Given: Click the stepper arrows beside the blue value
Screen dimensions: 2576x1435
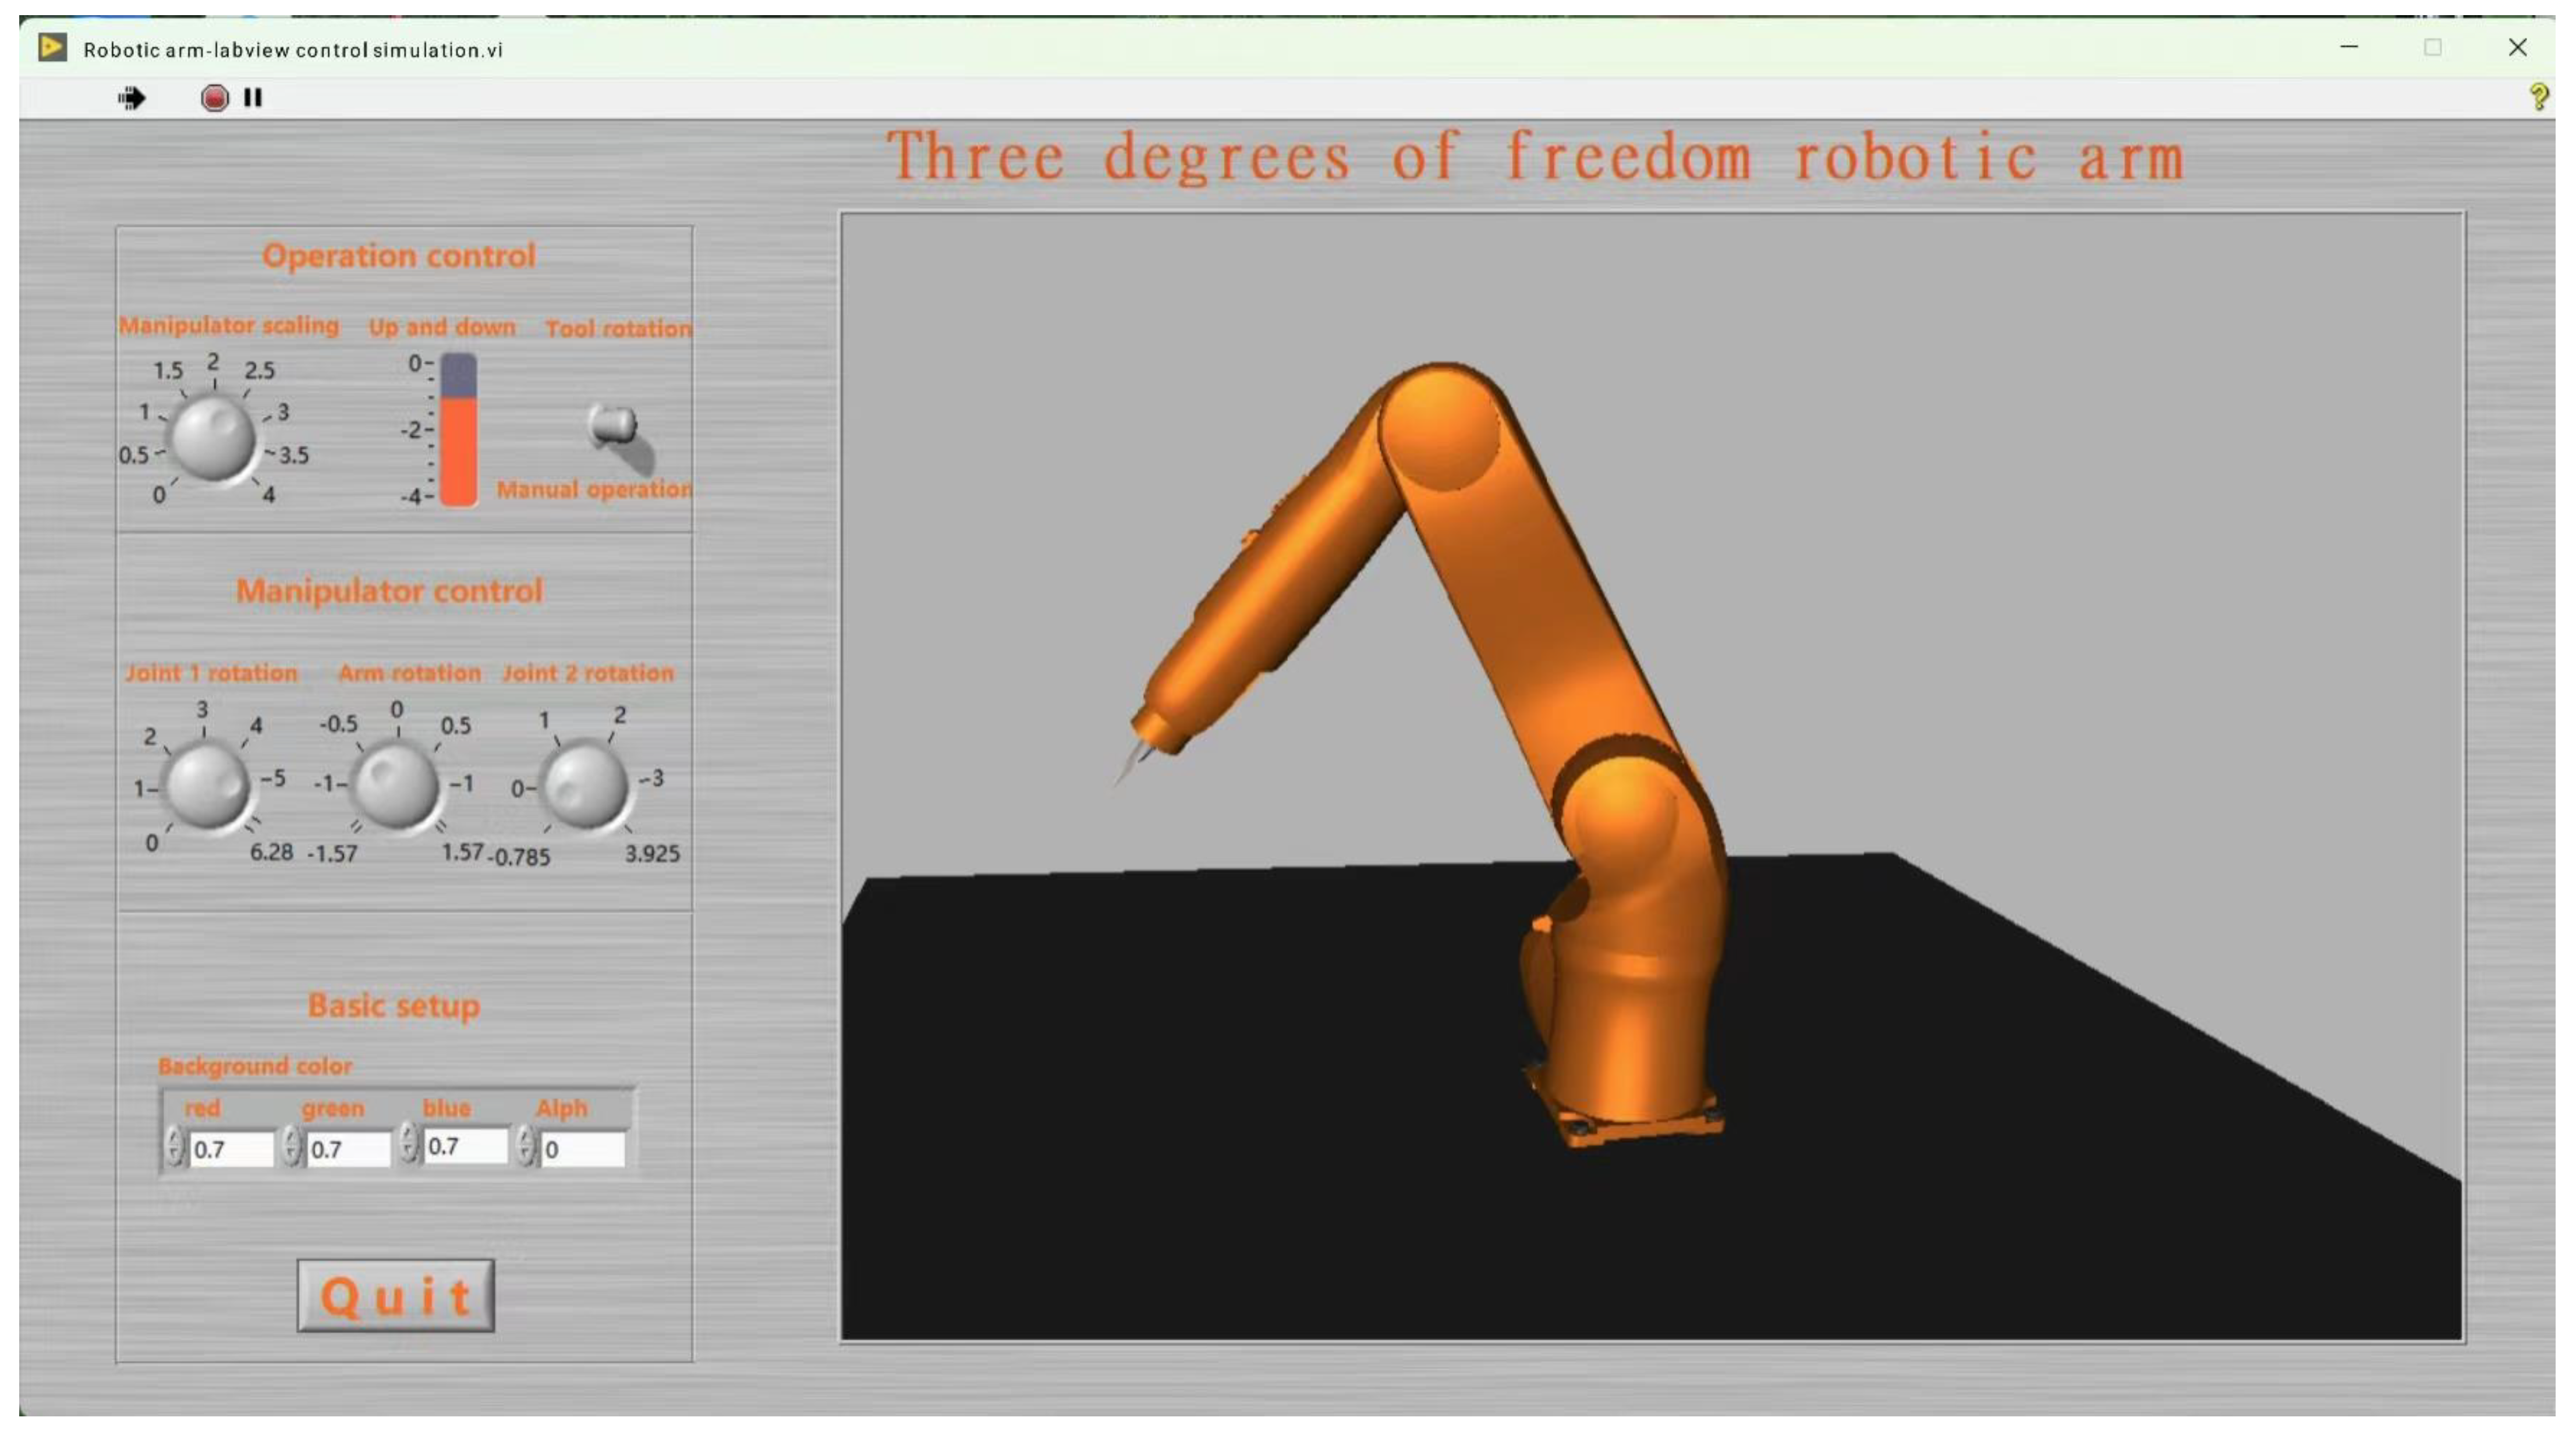Looking at the screenshot, I should (x=408, y=1143).
